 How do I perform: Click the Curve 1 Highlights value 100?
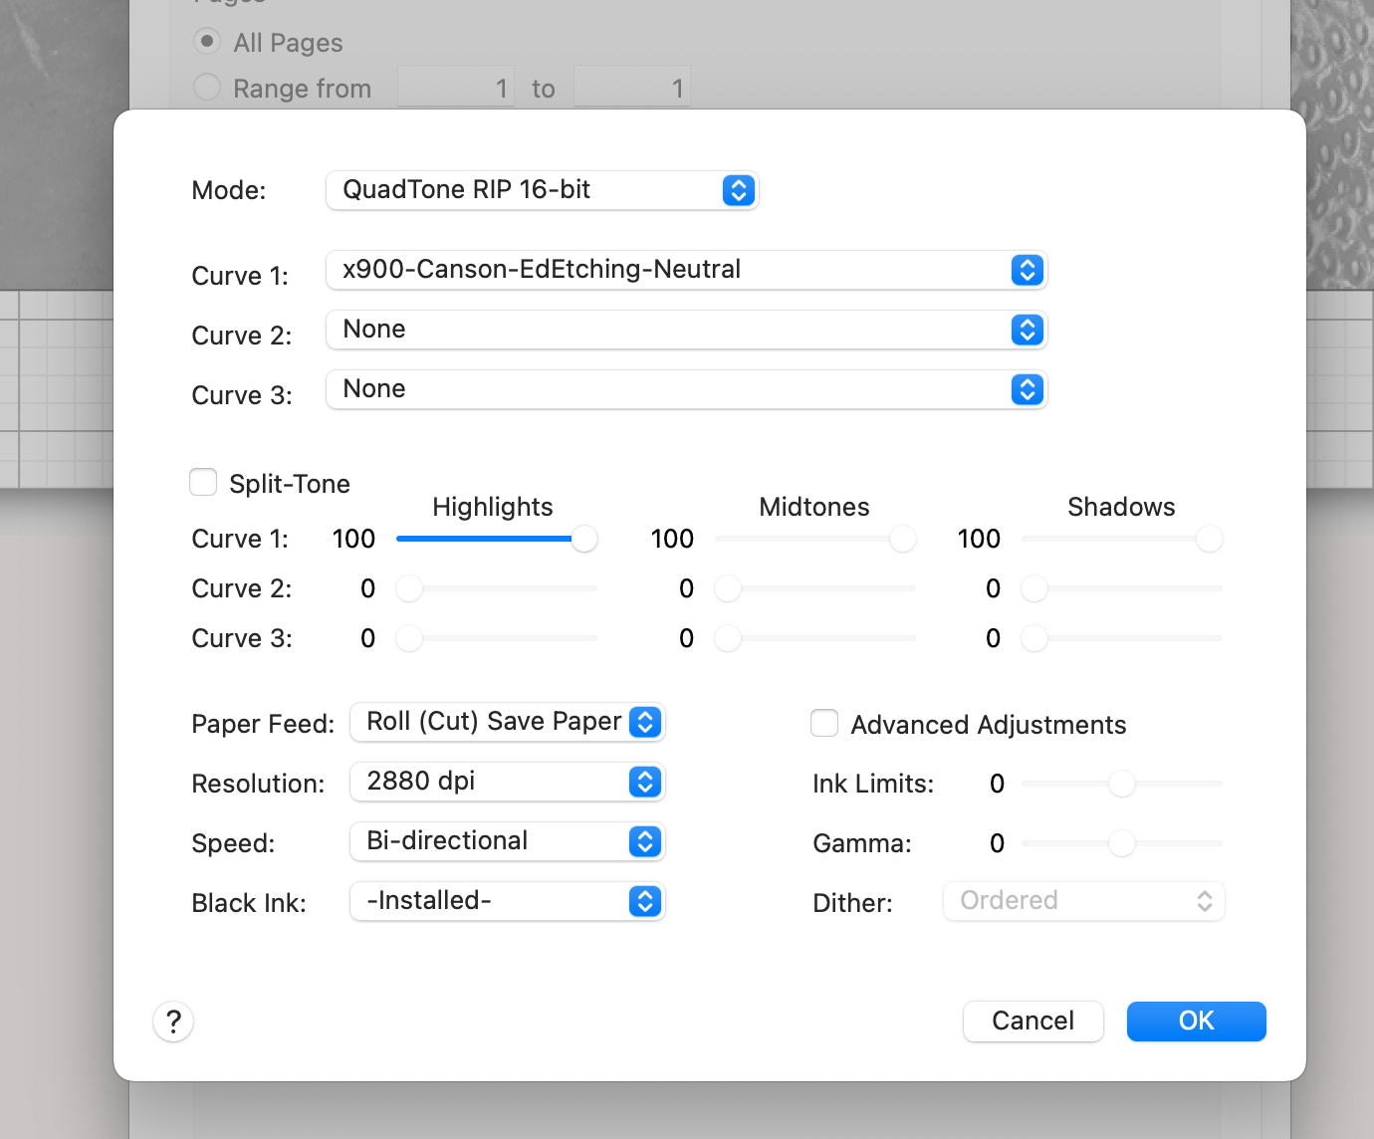353,539
